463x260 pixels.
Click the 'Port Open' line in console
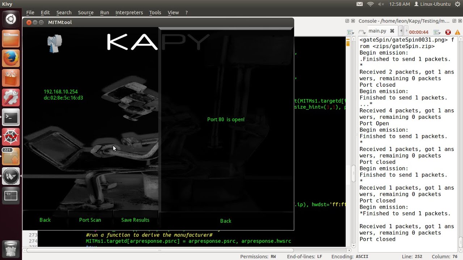374,123
